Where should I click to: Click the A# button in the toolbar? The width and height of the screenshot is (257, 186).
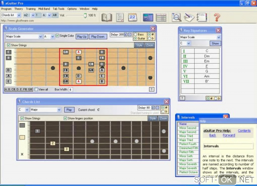(55, 15)
